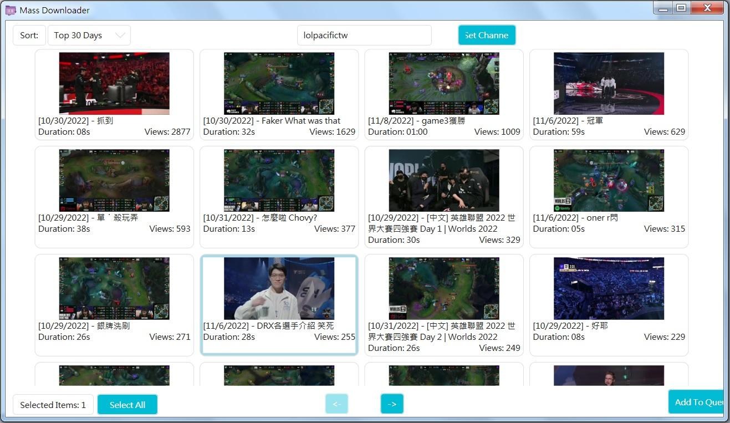
Task: Select the clip thumbnail titled 抓到
Action: coord(114,83)
